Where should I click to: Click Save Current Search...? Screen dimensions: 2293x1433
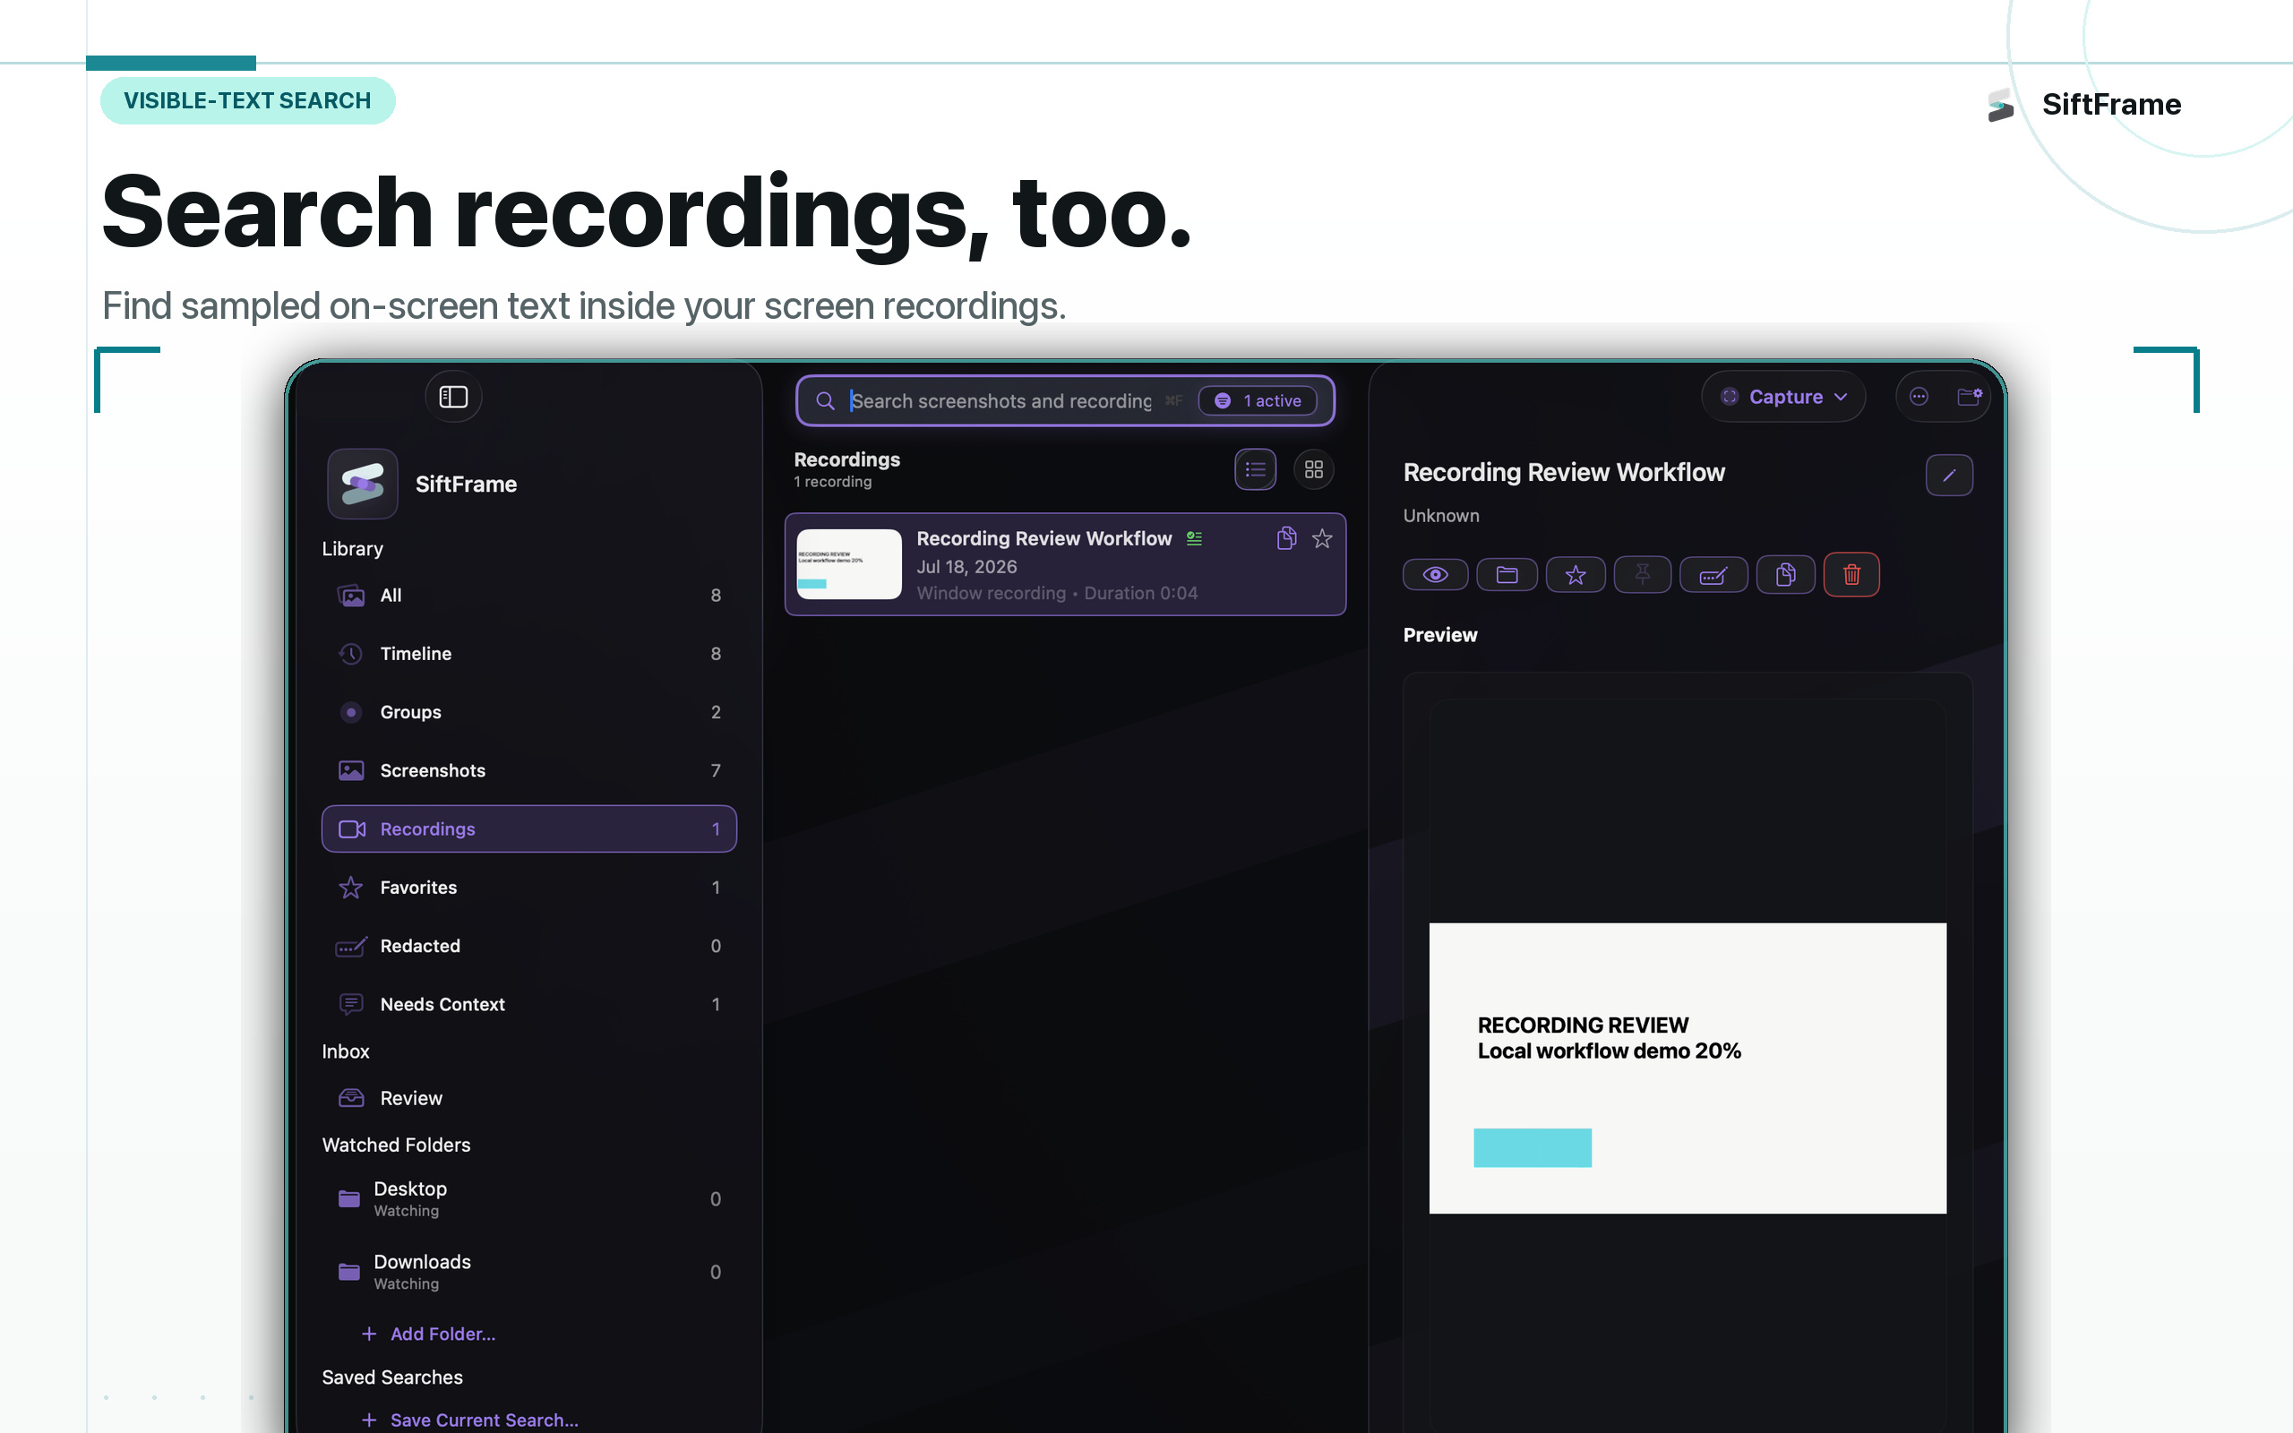click(470, 1420)
